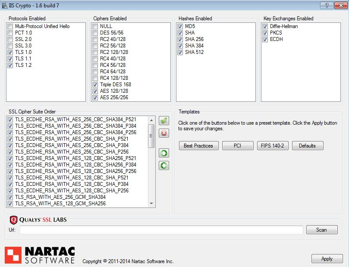Disable the MD5 hash checkbox
Screen dimensions: 349x267
click(x=180, y=26)
